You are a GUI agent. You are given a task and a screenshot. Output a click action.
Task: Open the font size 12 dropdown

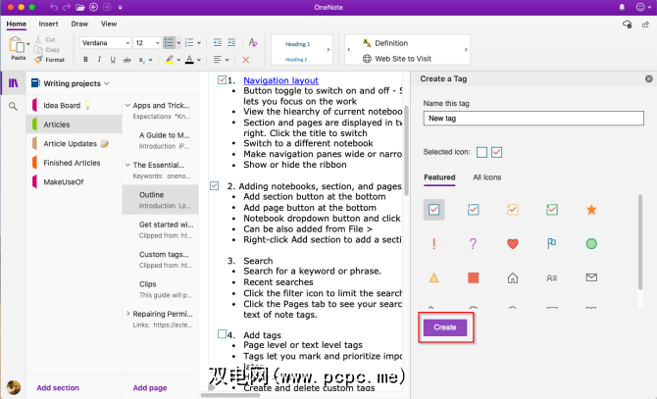pyautogui.click(x=157, y=43)
